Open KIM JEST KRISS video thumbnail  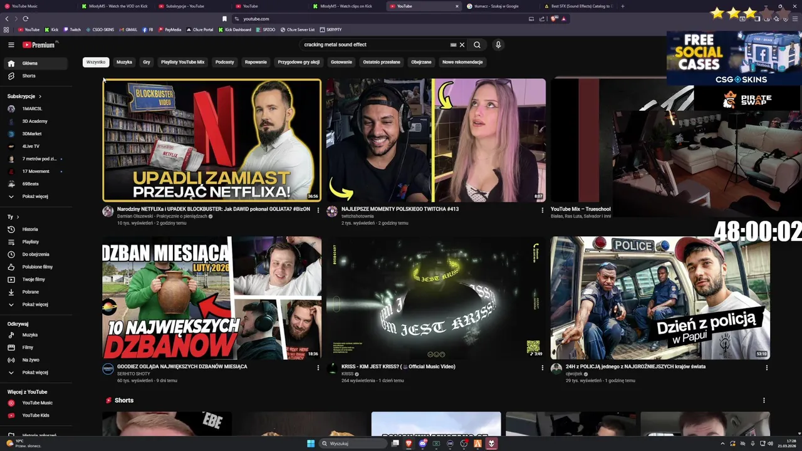435,298
